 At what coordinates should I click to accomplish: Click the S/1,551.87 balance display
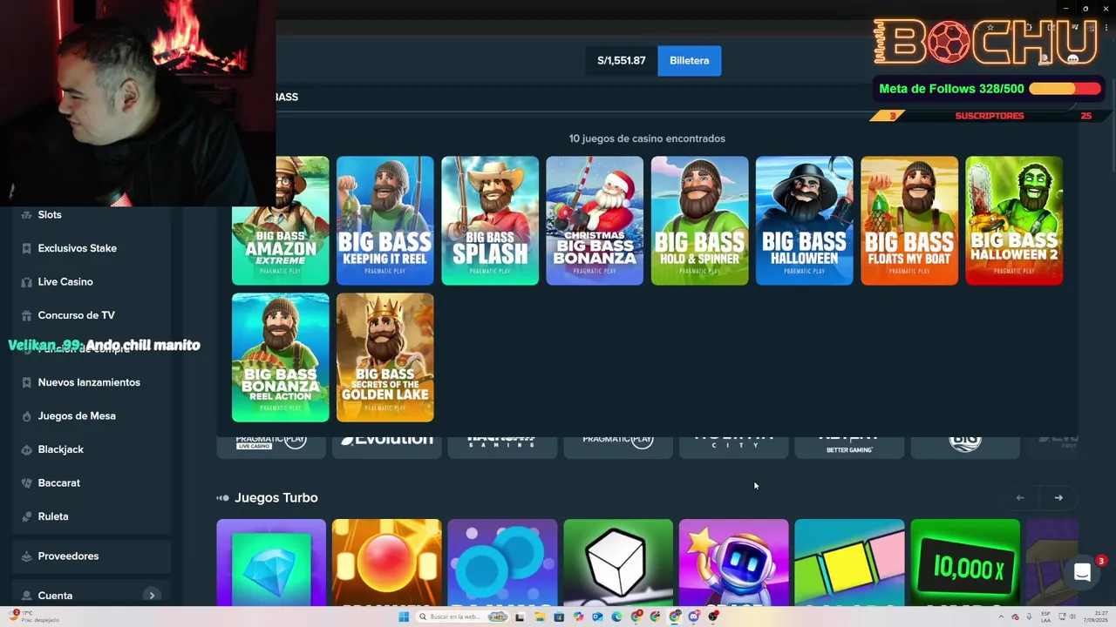(x=622, y=61)
